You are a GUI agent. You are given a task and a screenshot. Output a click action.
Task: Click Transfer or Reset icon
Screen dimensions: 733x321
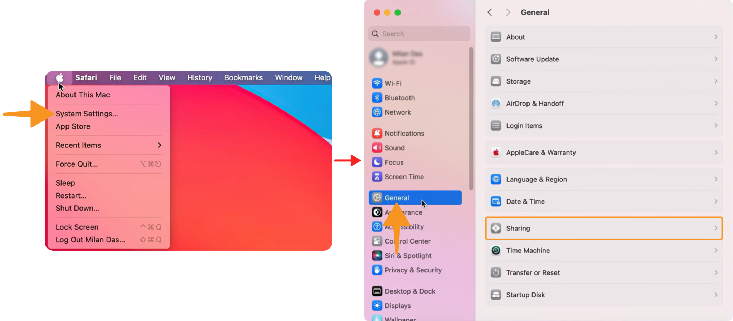coord(496,272)
